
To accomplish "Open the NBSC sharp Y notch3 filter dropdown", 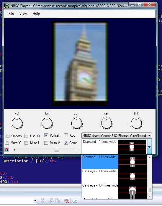I will [x=117, y=135].
